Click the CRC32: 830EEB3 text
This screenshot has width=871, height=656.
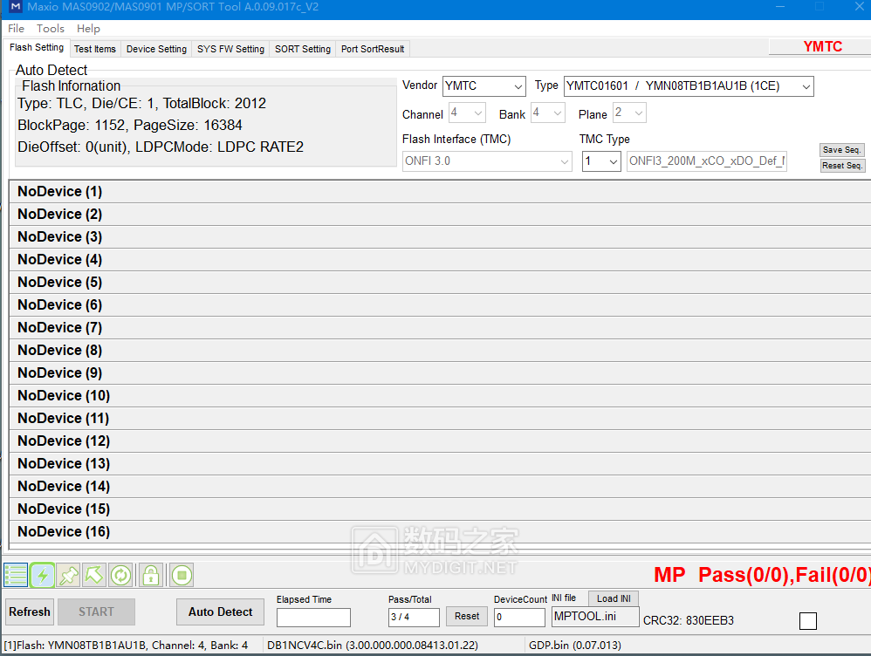click(x=689, y=620)
